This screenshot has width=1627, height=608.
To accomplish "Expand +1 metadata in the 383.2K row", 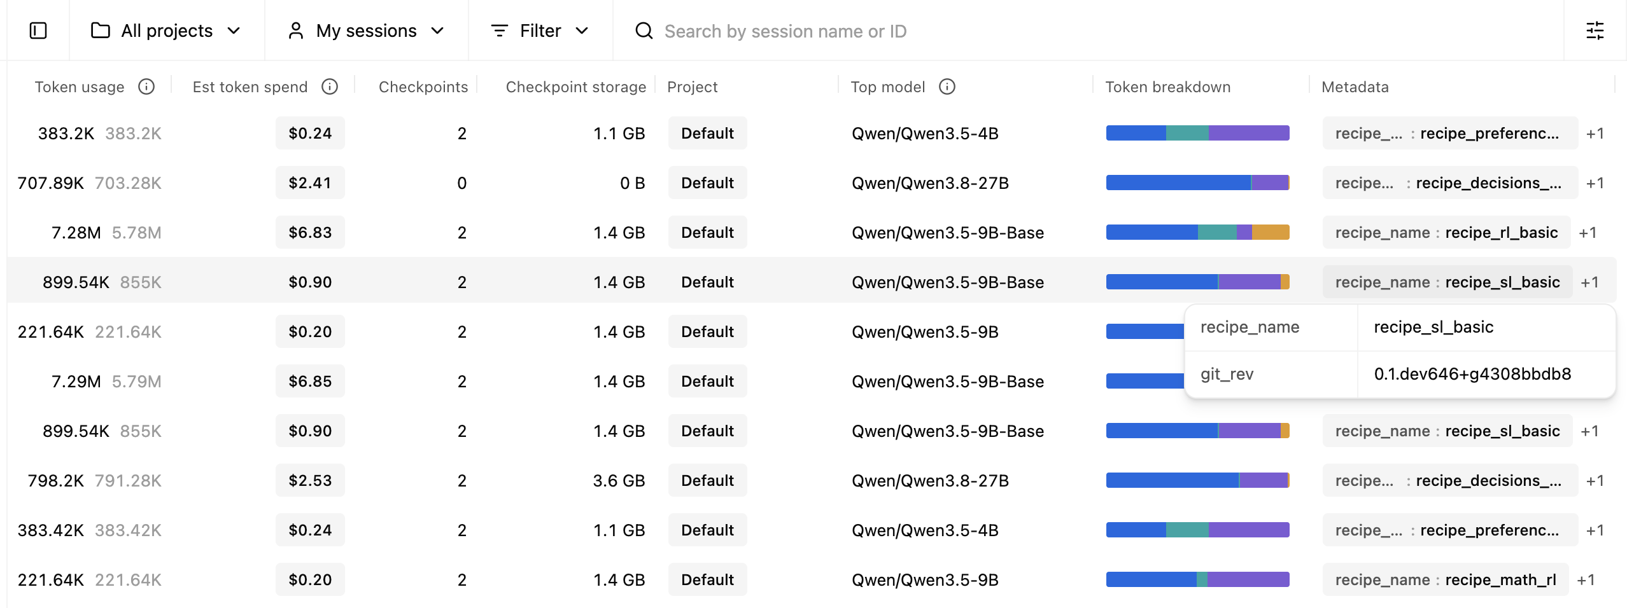I will click(x=1595, y=134).
